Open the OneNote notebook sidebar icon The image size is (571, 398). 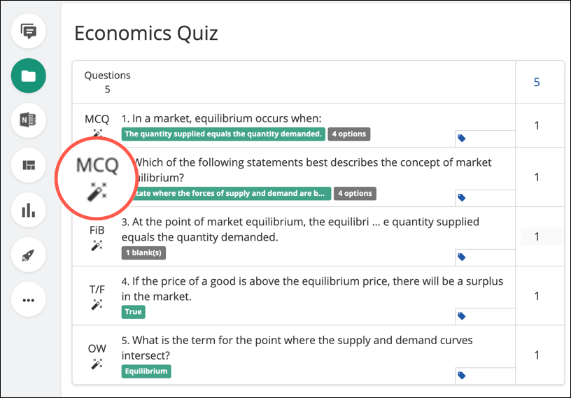[x=29, y=120]
